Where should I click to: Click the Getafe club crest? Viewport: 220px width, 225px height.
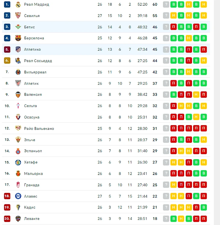18,162
